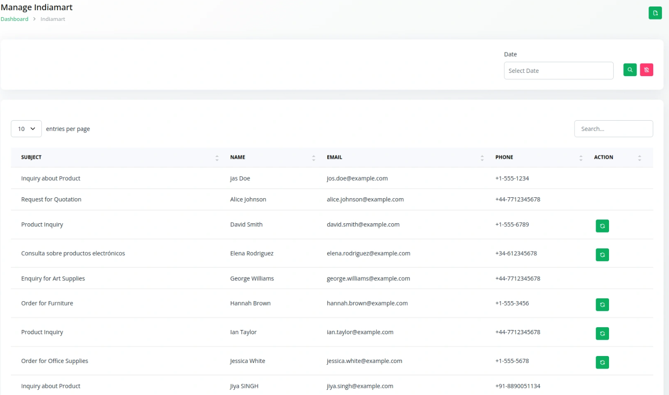The image size is (669, 395).
Task: Click the Indiamart breadcrumb item
Action: 53,19
